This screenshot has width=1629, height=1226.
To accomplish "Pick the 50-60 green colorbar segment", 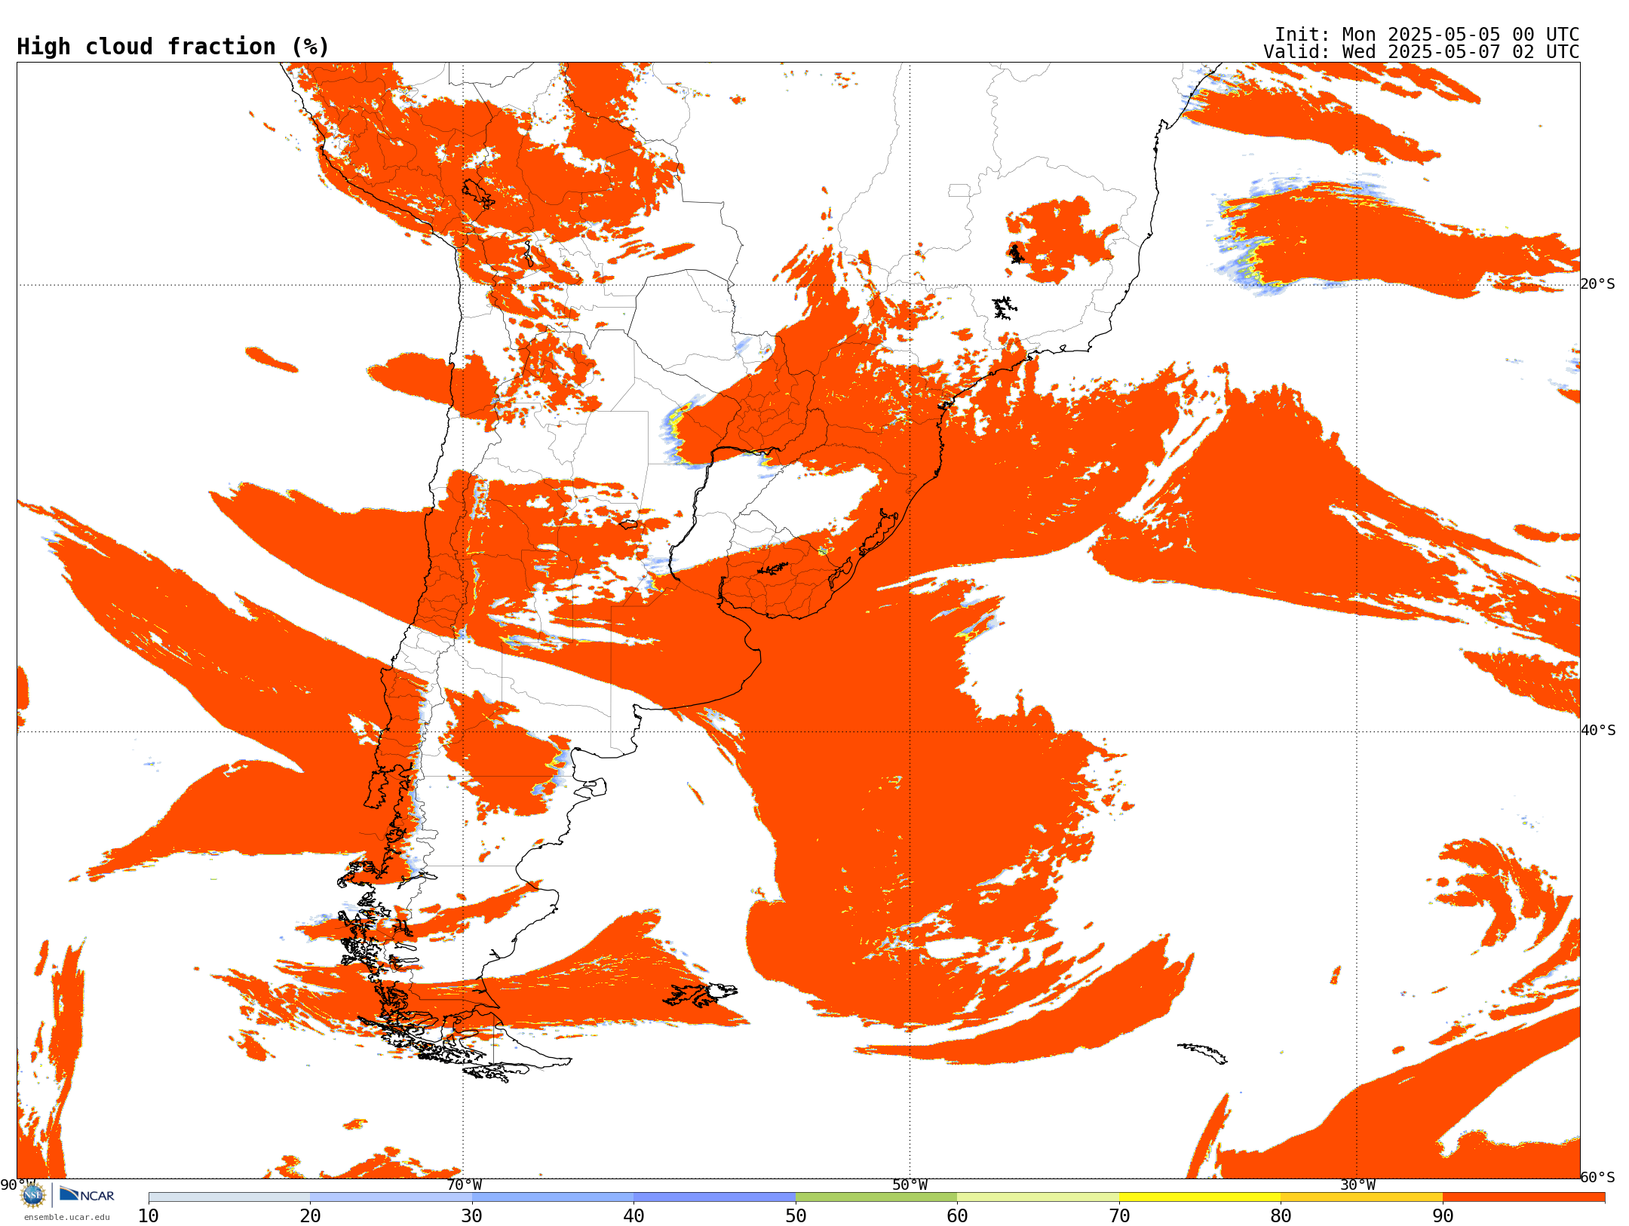I will point(876,1197).
